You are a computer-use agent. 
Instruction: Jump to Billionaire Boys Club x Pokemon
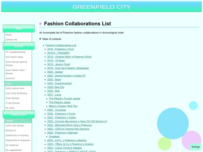click(x=70, y=125)
